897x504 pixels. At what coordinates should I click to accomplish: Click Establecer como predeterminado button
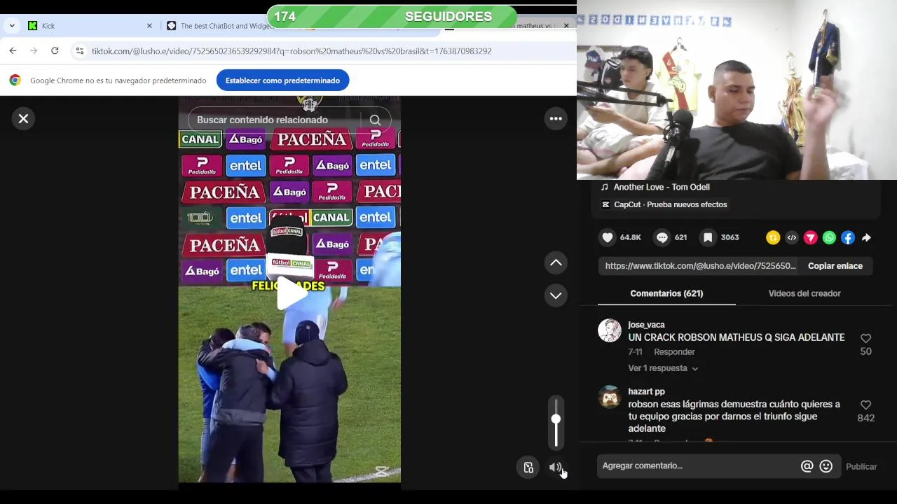(282, 80)
